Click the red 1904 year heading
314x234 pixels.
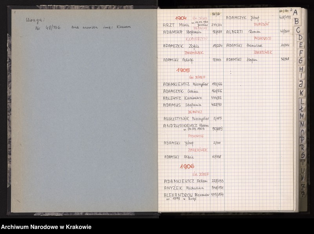[x=181, y=18]
